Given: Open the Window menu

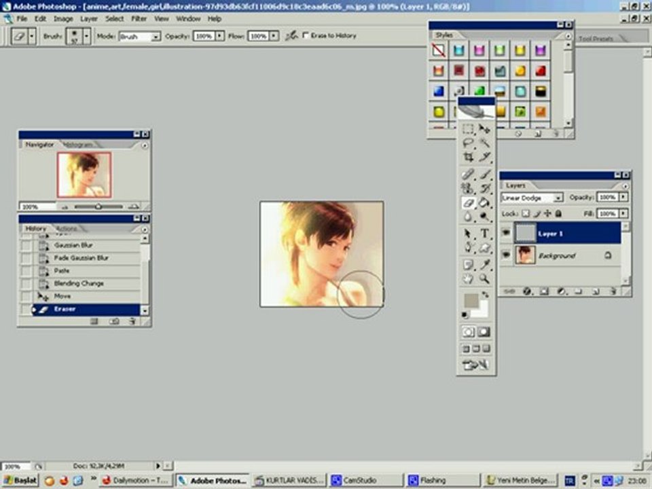Looking at the screenshot, I should (x=188, y=19).
